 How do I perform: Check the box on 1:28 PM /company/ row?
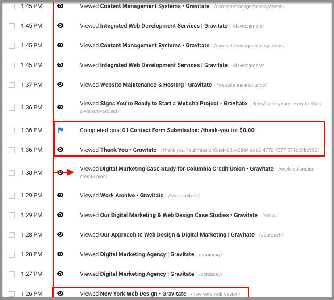tap(12, 254)
